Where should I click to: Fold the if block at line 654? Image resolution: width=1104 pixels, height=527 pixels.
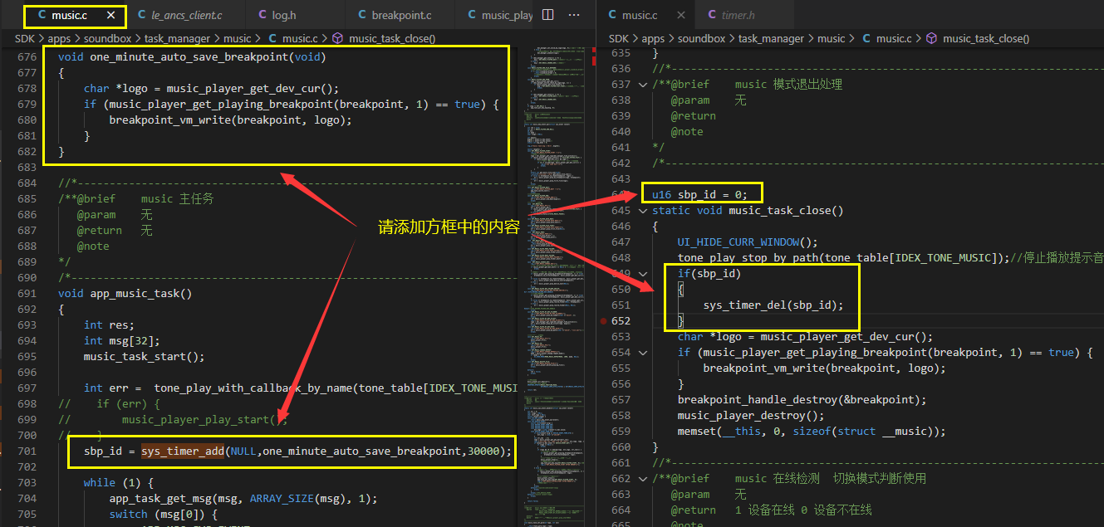pyautogui.click(x=642, y=352)
